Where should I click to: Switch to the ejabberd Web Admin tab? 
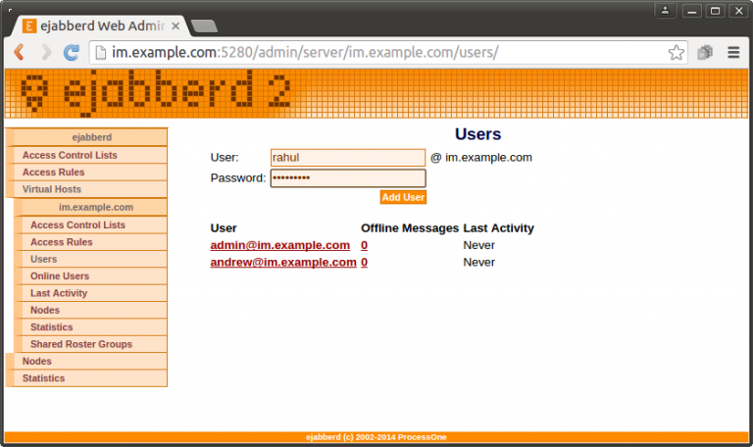pyautogui.click(x=98, y=25)
